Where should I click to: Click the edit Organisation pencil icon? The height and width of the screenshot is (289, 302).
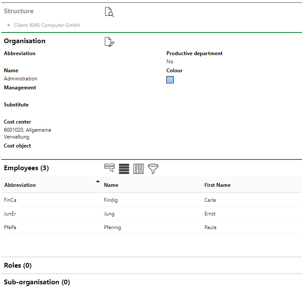(110, 42)
